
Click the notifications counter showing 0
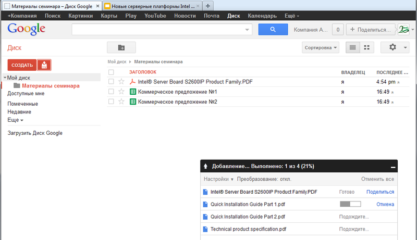coord(338,30)
